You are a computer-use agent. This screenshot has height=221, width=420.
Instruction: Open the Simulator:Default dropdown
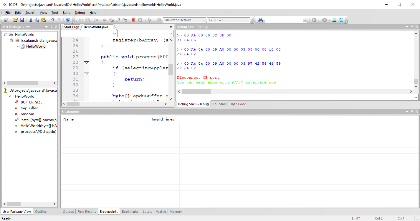(203, 20)
